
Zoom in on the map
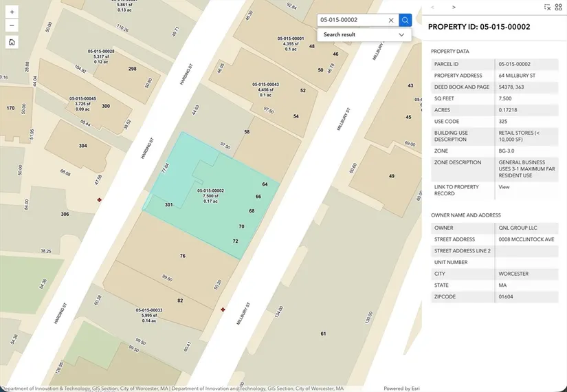(x=12, y=12)
